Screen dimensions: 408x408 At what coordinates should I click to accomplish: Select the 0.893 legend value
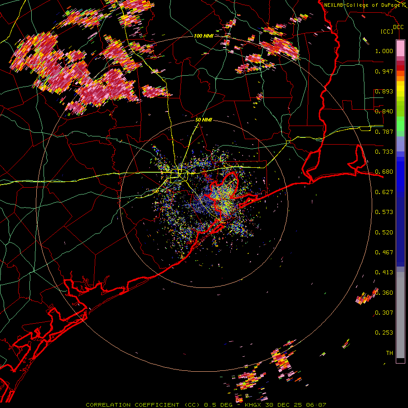point(384,91)
